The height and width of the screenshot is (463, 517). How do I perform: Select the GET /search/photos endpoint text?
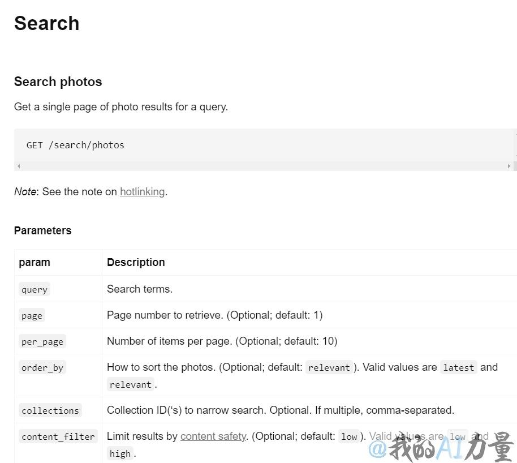coord(75,145)
